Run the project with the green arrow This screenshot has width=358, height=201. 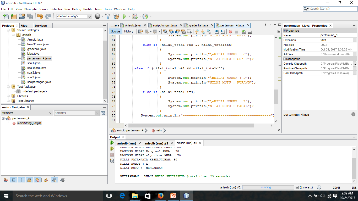tap(124, 16)
